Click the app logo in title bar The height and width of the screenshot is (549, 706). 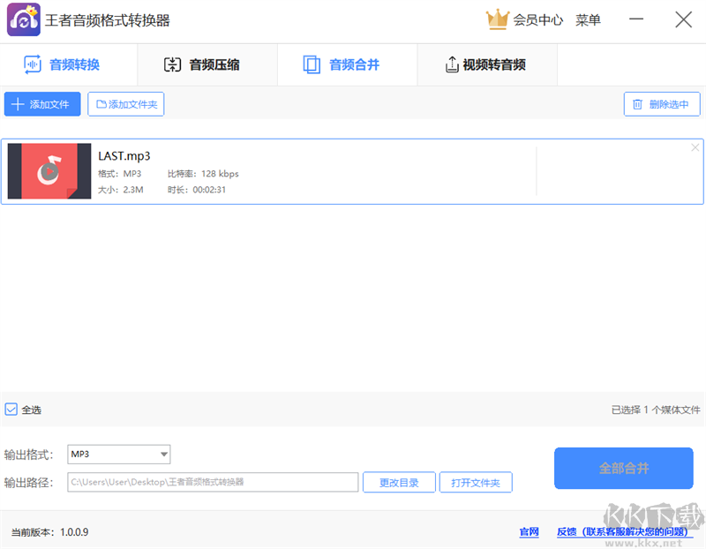point(23,19)
